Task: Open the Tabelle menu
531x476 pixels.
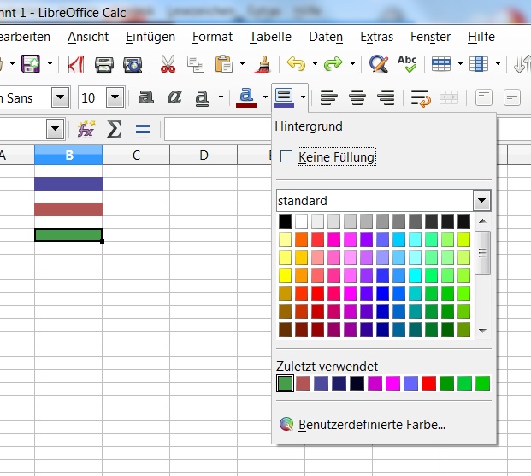Action: (x=270, y=37)
